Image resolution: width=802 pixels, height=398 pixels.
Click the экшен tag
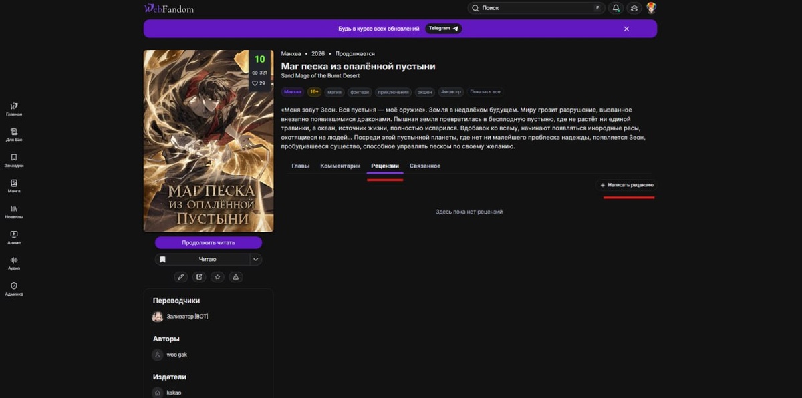pyautogui.click(x=424, y=92)
